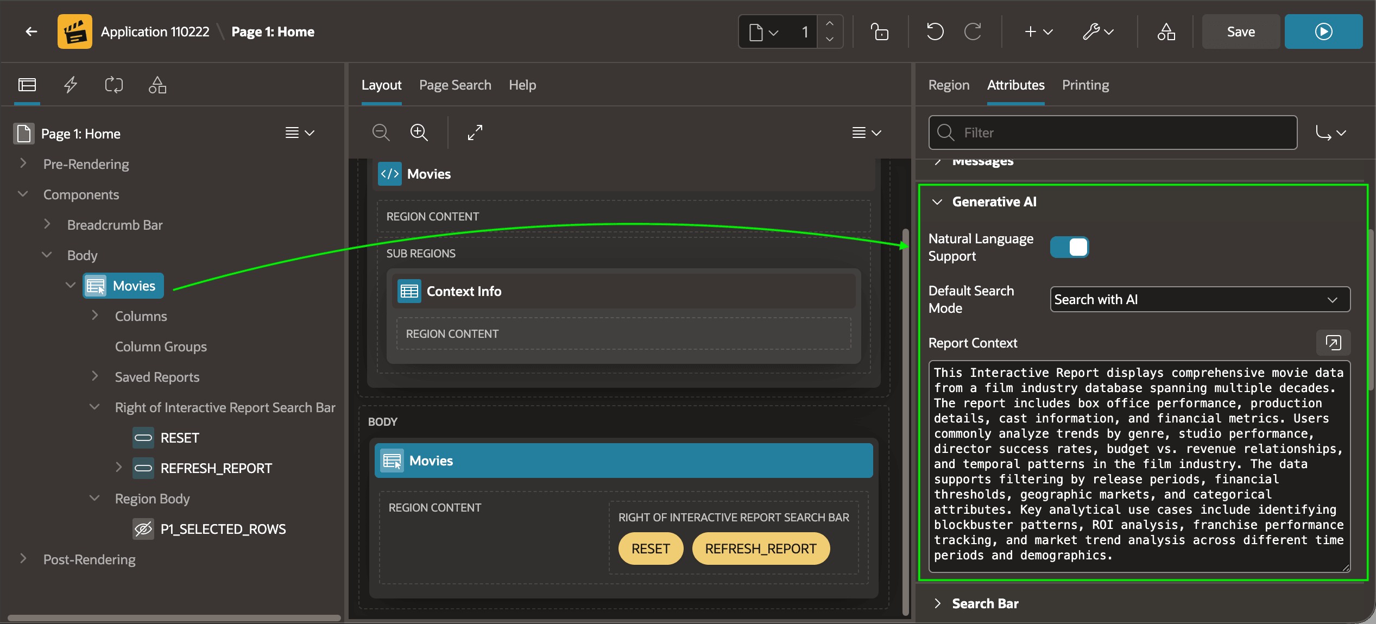1376x624 pixels.
Task: Click the layout pane vertical scrollbar
Action: click(905, 423)
